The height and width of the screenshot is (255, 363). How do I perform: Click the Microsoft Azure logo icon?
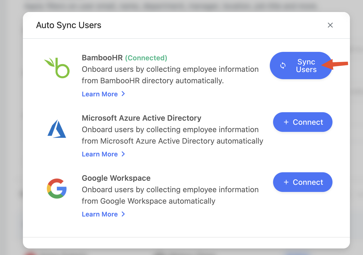(x=57, y=129)
